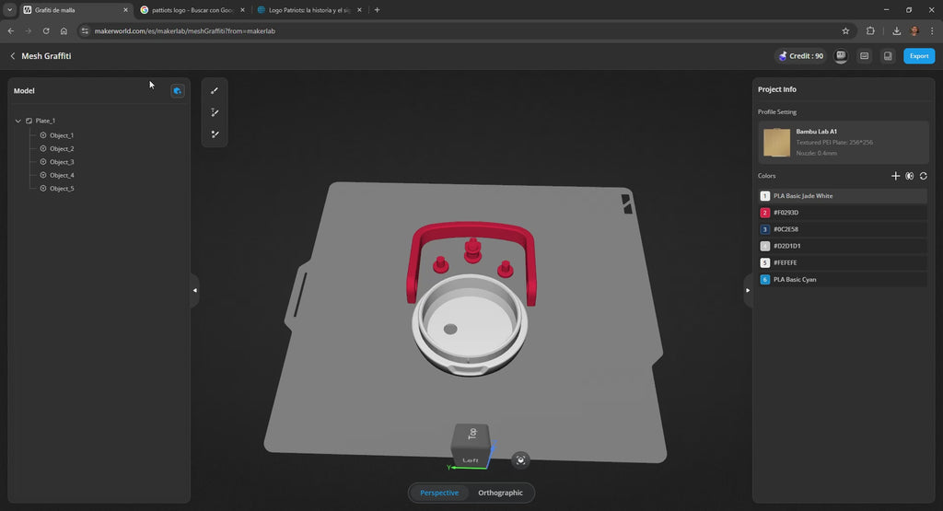Click the back arrow beside Mesh Graffiti
This screenshot has width=943, height=511.
pyautogui.click(x=13, y=56)
